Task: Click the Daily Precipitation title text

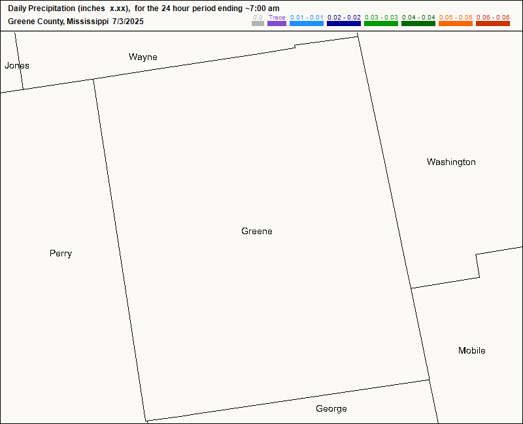Action: click(x=144, y=8)
